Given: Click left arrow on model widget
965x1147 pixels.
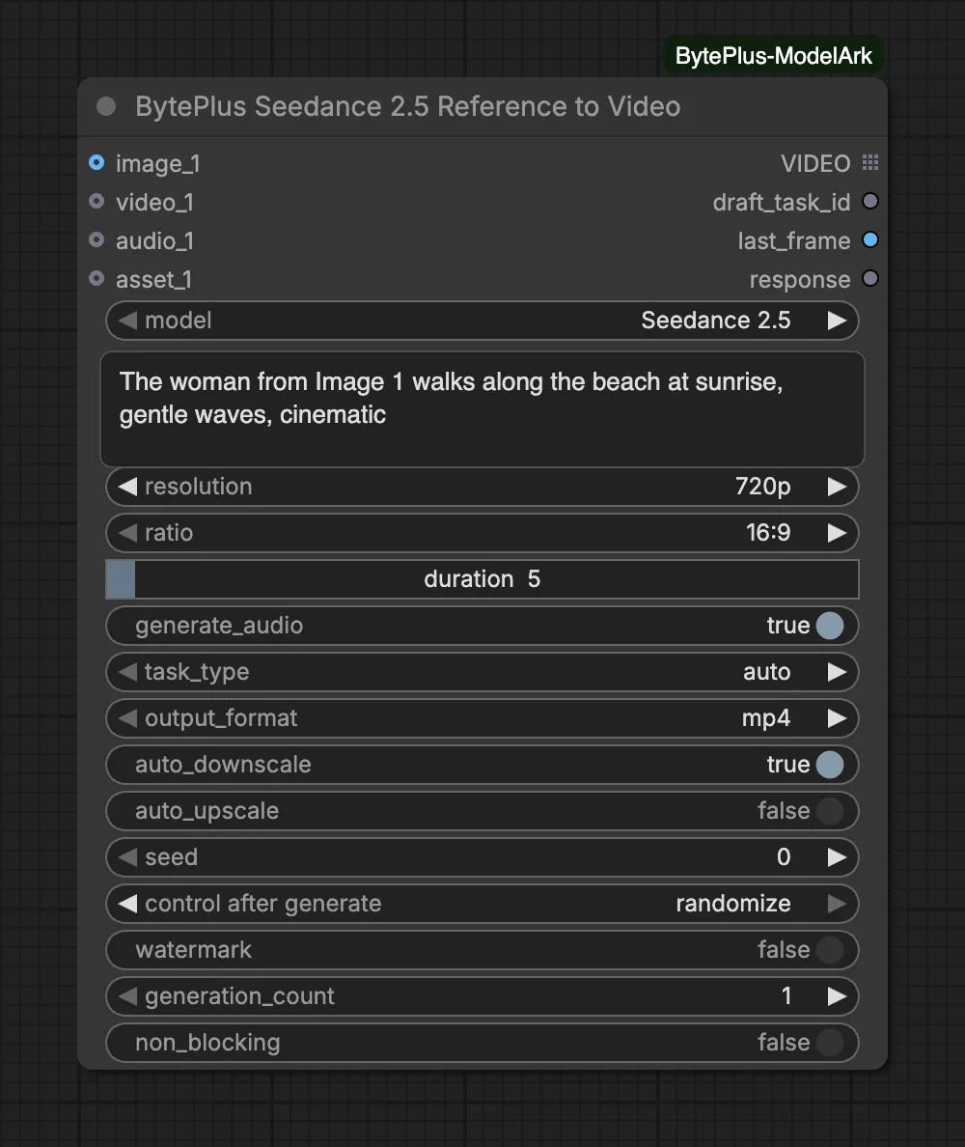Looking at the screenshot, I should pos(128,321).
